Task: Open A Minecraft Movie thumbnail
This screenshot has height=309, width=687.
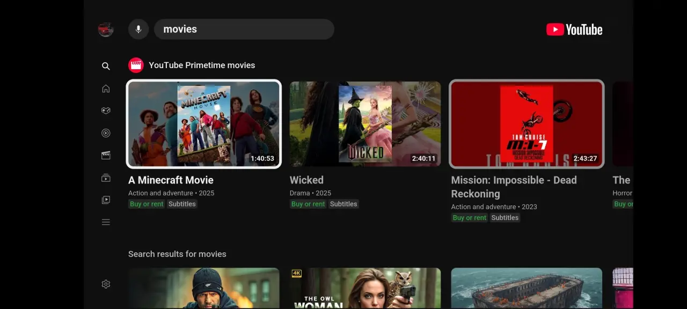Action: pyautogui.click(x=204, y=124)
